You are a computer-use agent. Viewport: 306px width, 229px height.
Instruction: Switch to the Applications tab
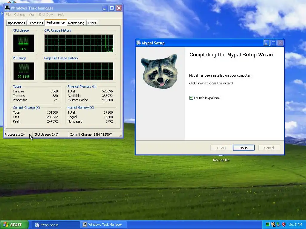click(16, 23)
